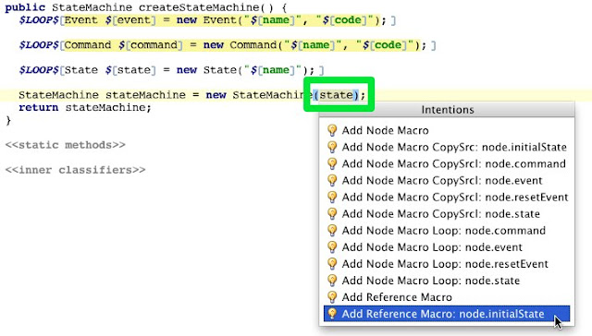Choose Add Node Macro Loop: node.resetEvent
This screenshot has width=592, height=336.
pos(447,264)
